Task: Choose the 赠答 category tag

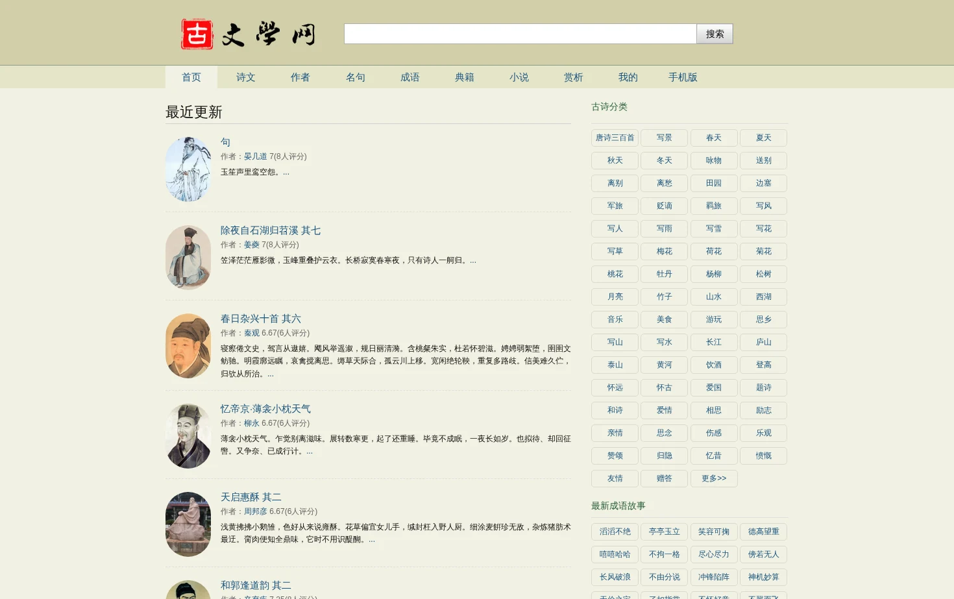Action: pyautogui.click(x=664, y=478)
